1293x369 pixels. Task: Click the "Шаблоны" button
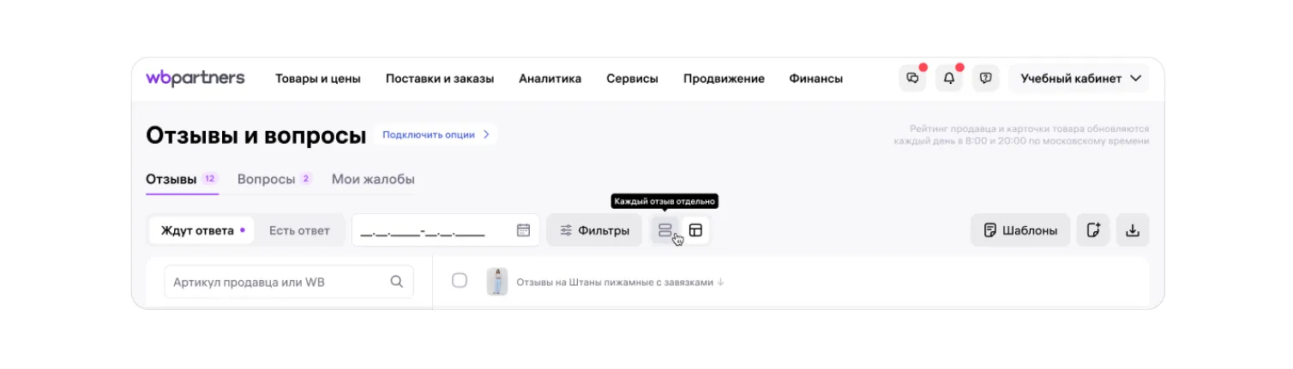coord(1019,230)
